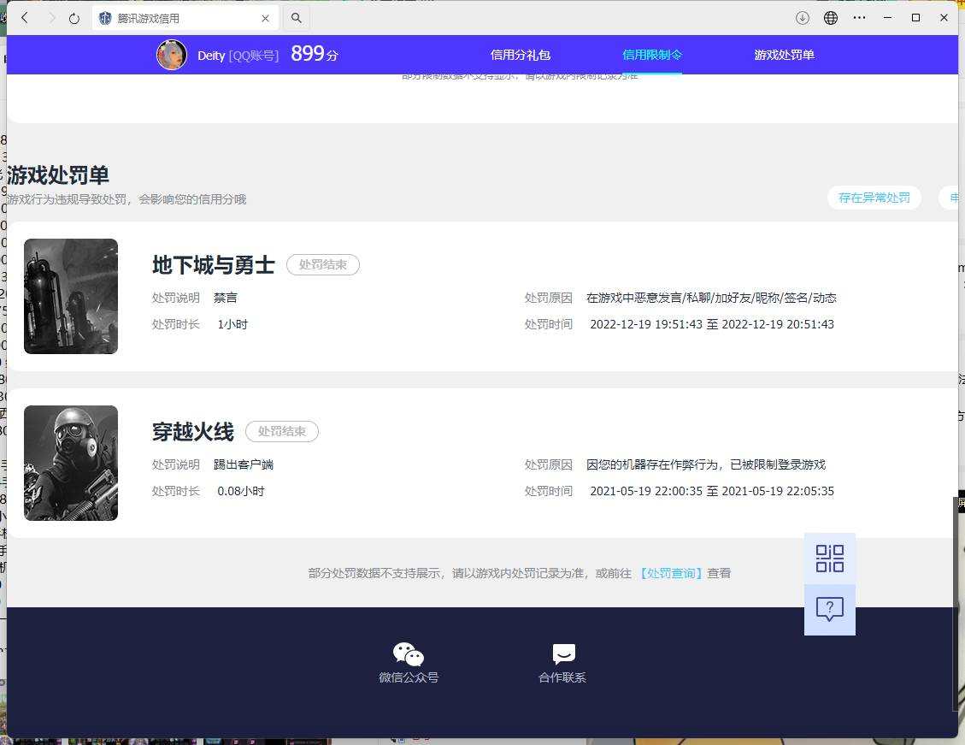The height and width of the screenshot is (745, 965).
Task: Open the downloads icon in the title bar
Action: pyautogui.click(x=802, y=18)
